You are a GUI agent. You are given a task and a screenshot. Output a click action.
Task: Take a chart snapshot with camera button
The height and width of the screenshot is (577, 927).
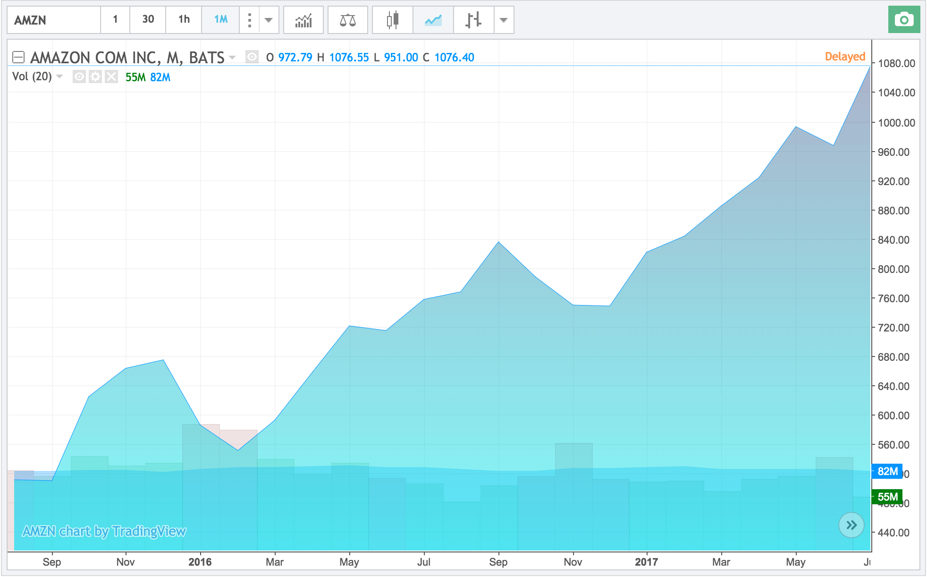pyautogui.click(x=904, y=20)
